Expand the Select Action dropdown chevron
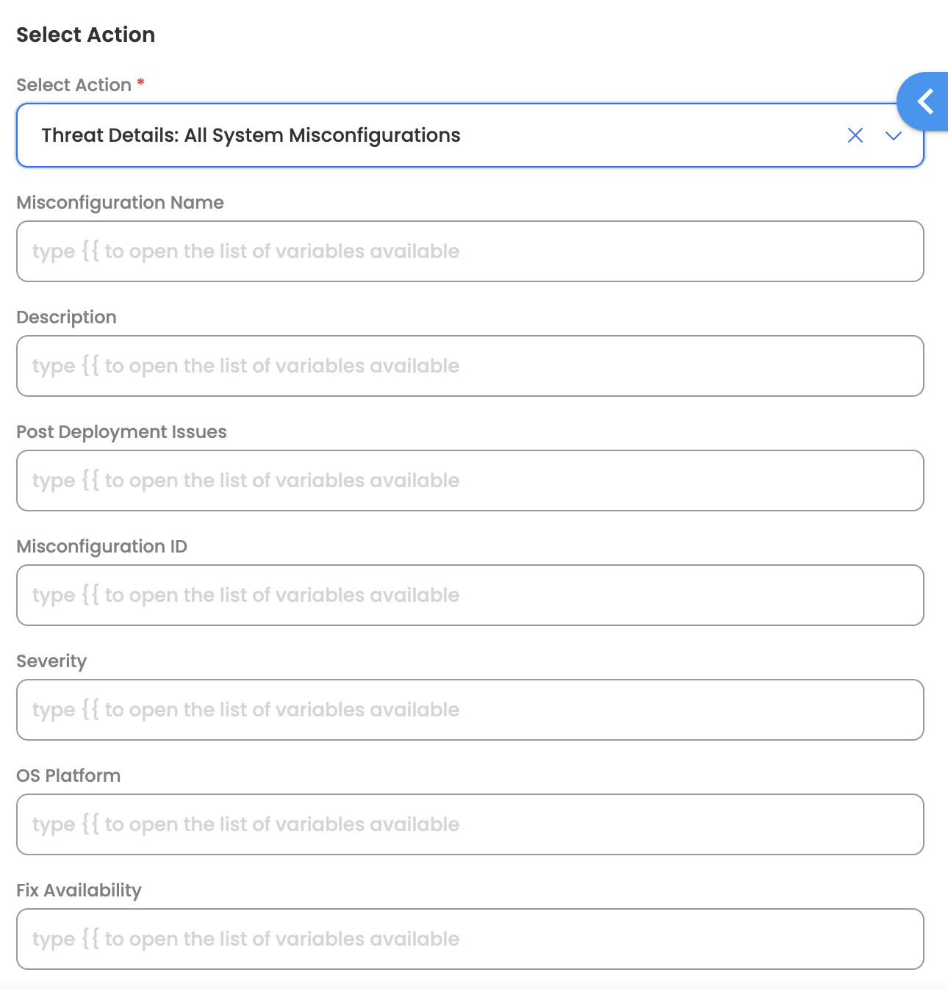 coord(893,136)
